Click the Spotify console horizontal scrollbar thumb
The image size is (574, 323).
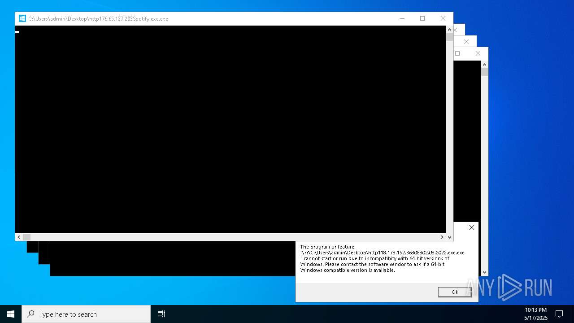coord(26,237)
